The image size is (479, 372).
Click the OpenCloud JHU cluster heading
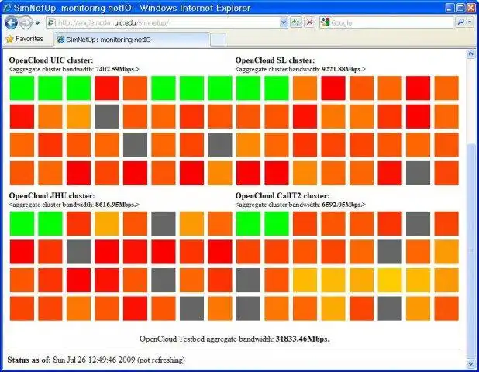pos(52,195)
